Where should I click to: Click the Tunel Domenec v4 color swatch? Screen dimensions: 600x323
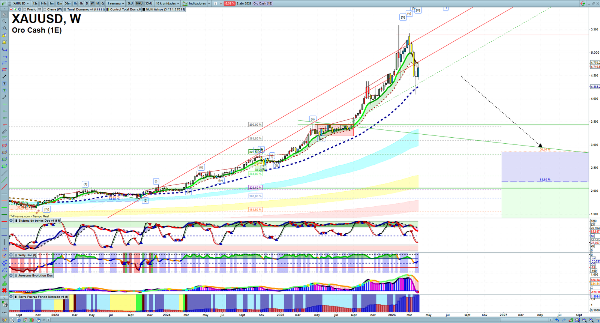(x=65, y=9)
